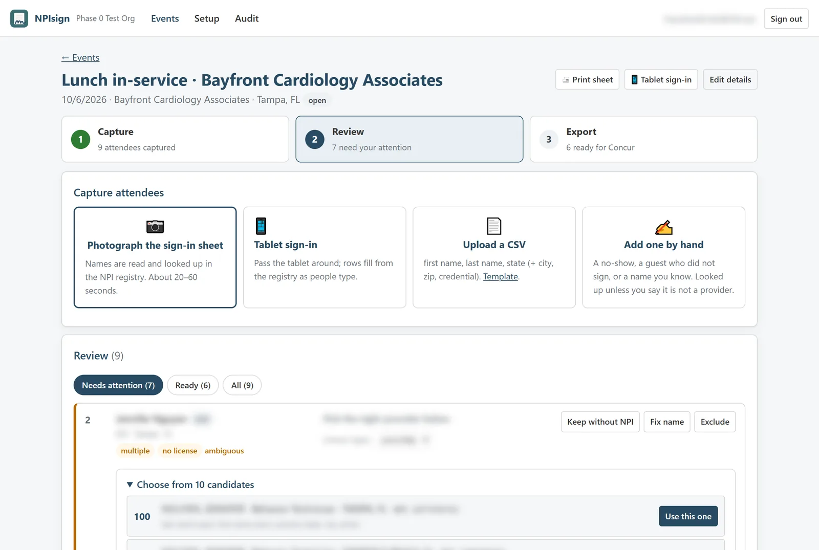This screenshot has width=819, height=550.
Task: Click step 3 circle for Export
Action: 549,139
